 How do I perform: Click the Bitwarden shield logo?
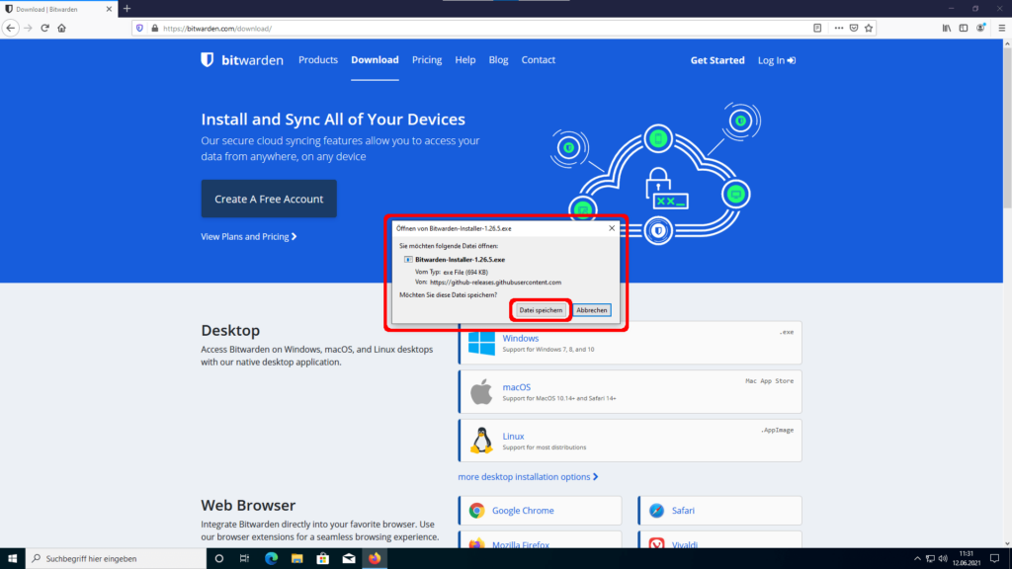click(207, 60)
